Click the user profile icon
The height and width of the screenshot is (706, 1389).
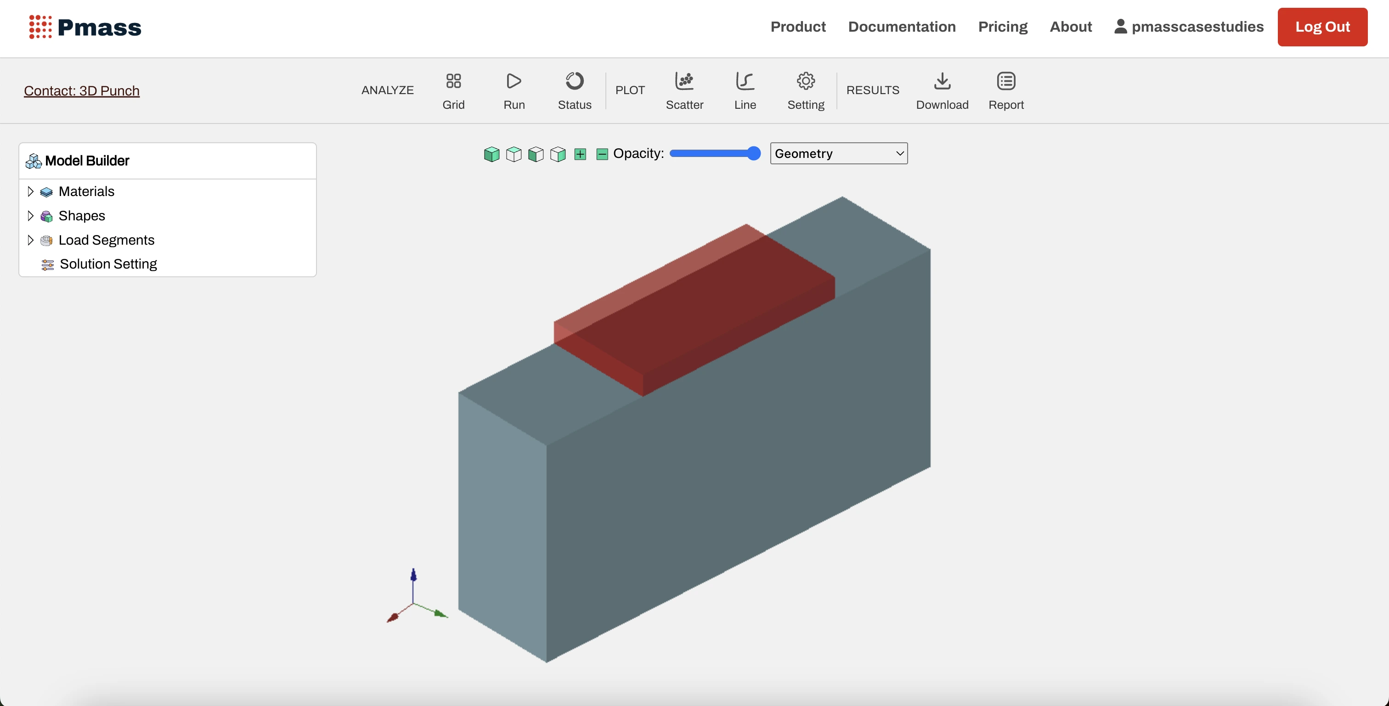click(x=1120, y=27)
